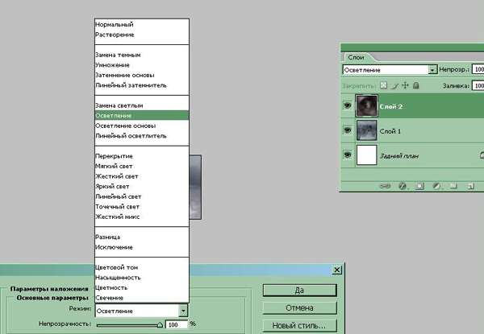Add a layer style from Layers panel footer
This screenshot has width=484, height=334.
coord(403,186)
